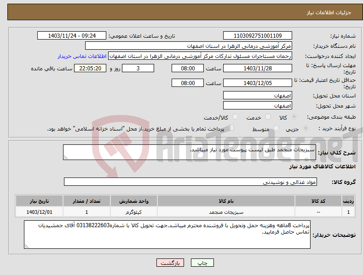The height and width of the screenshot is (275, 363).
Task: Click the delivery city field اصفهان
Action: click(x=258, y=106)
